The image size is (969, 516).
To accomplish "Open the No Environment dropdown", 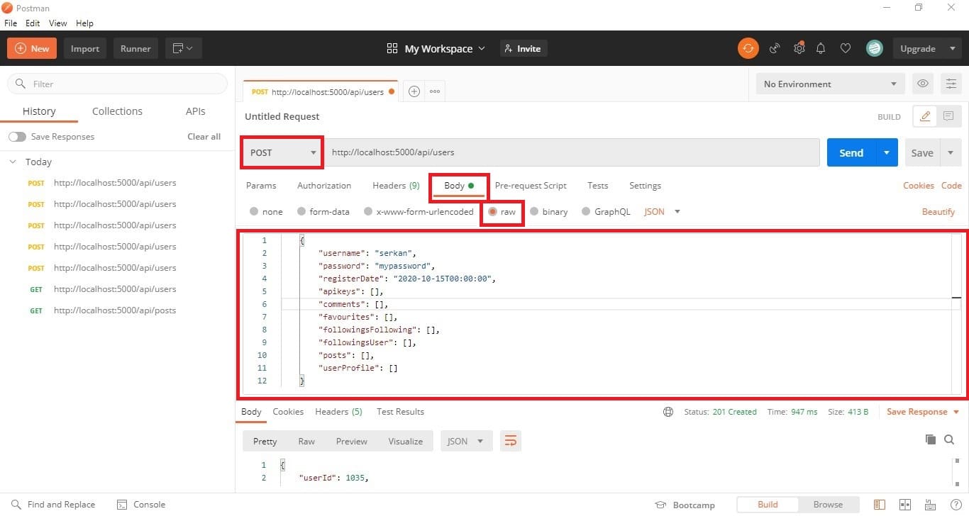I will 830,84.
